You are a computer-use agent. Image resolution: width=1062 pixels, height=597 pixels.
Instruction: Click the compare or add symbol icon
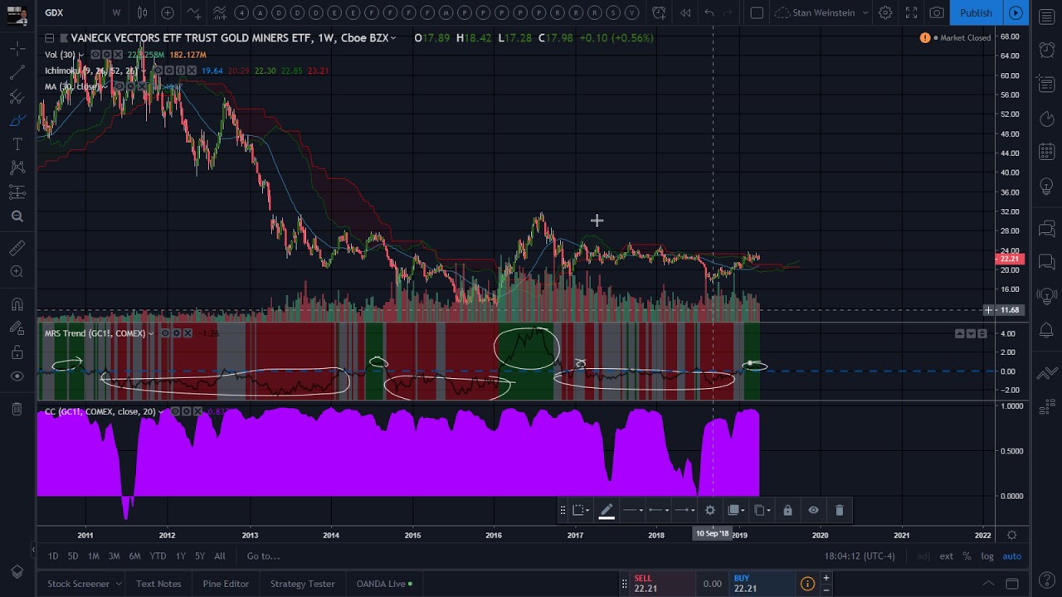[x=168, y=12]
